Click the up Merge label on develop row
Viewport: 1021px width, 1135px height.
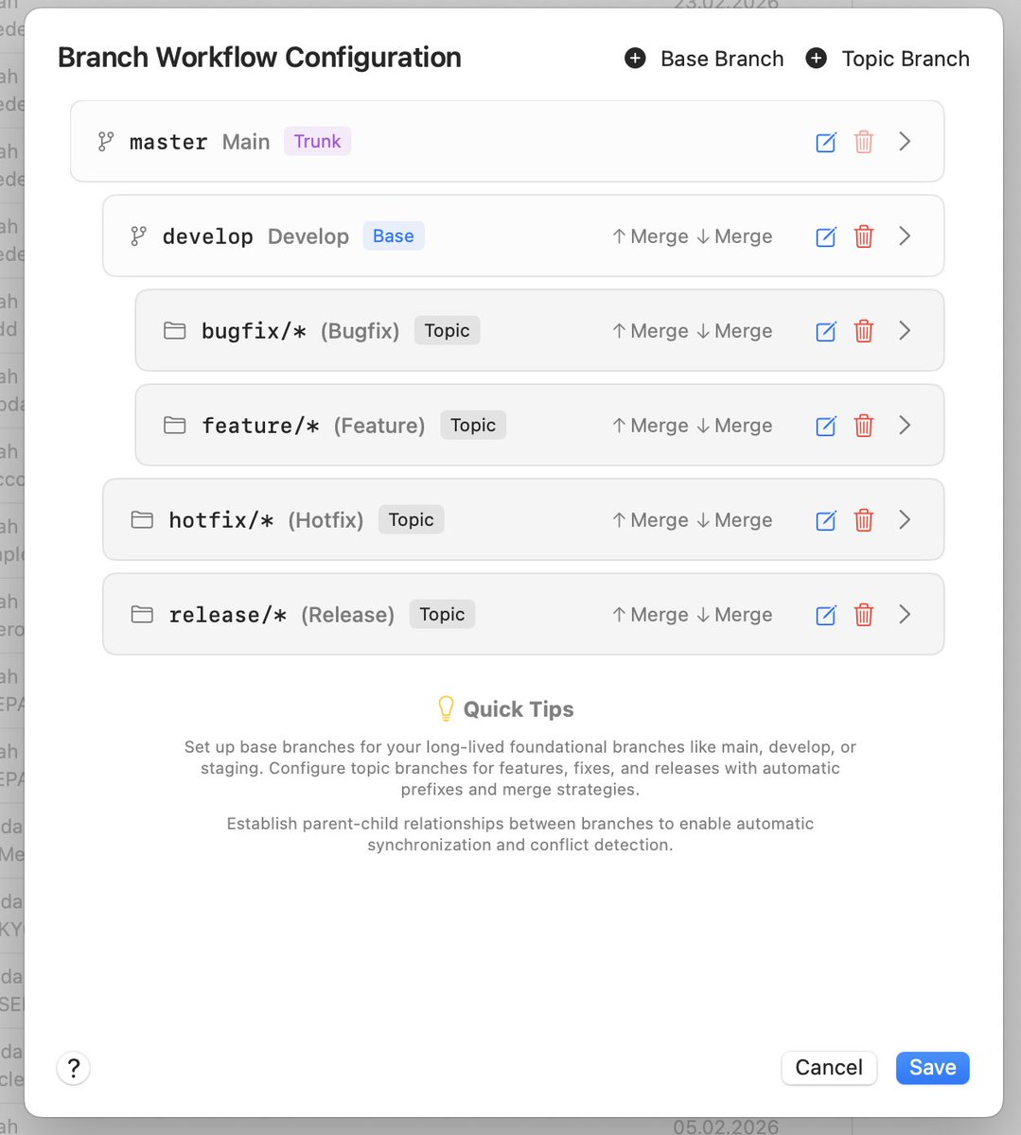point(650,236)
